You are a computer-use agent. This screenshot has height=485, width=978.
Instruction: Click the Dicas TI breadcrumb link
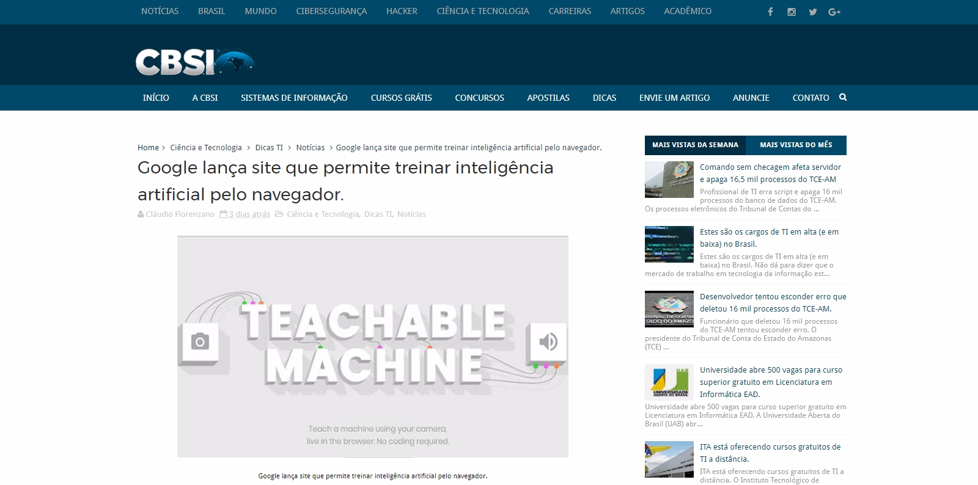[269, 147]
